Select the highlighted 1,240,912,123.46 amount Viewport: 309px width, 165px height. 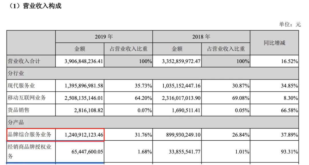click(84, 135)
